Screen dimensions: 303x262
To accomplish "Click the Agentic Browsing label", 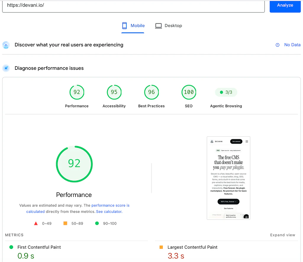I will 226,106.
